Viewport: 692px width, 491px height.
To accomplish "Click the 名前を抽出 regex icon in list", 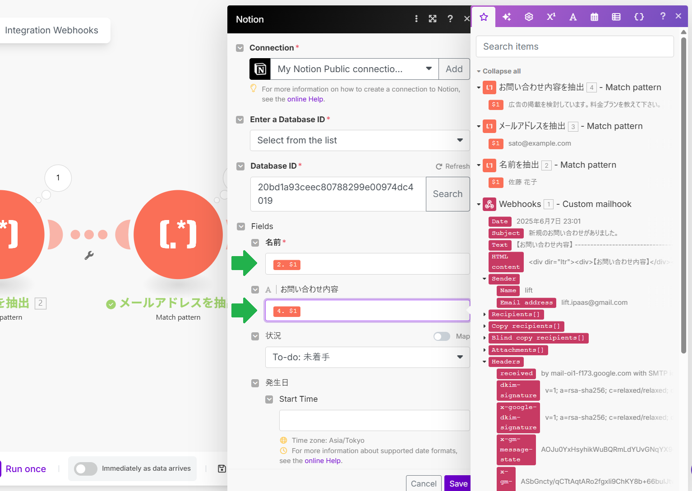I will 489,165.
